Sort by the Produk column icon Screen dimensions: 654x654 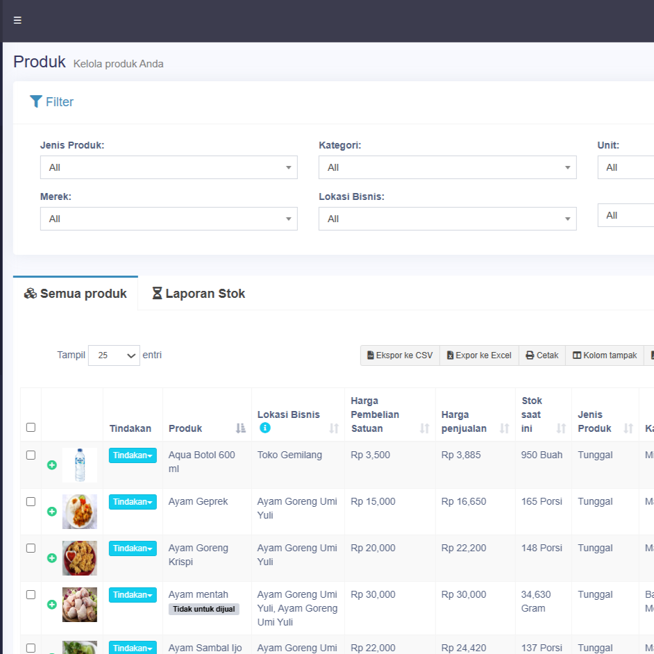coord(240,428)
